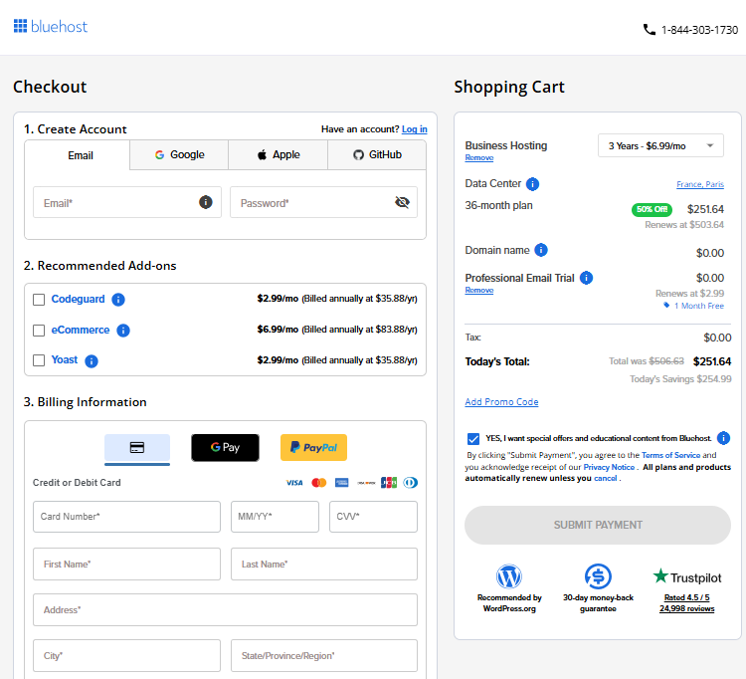Image resolution: width=746 pixels, height=679 pixels.
Task: Change data center France, Paris link
Action: pos(700,184)
